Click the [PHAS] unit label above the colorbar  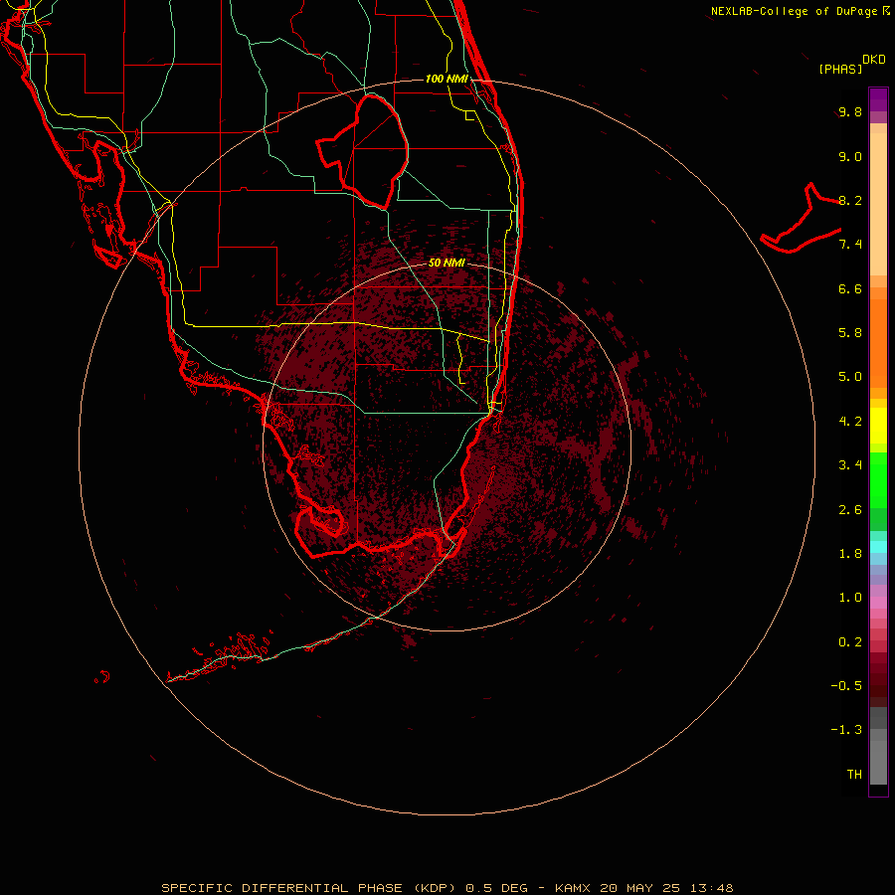tap(840, 70)
